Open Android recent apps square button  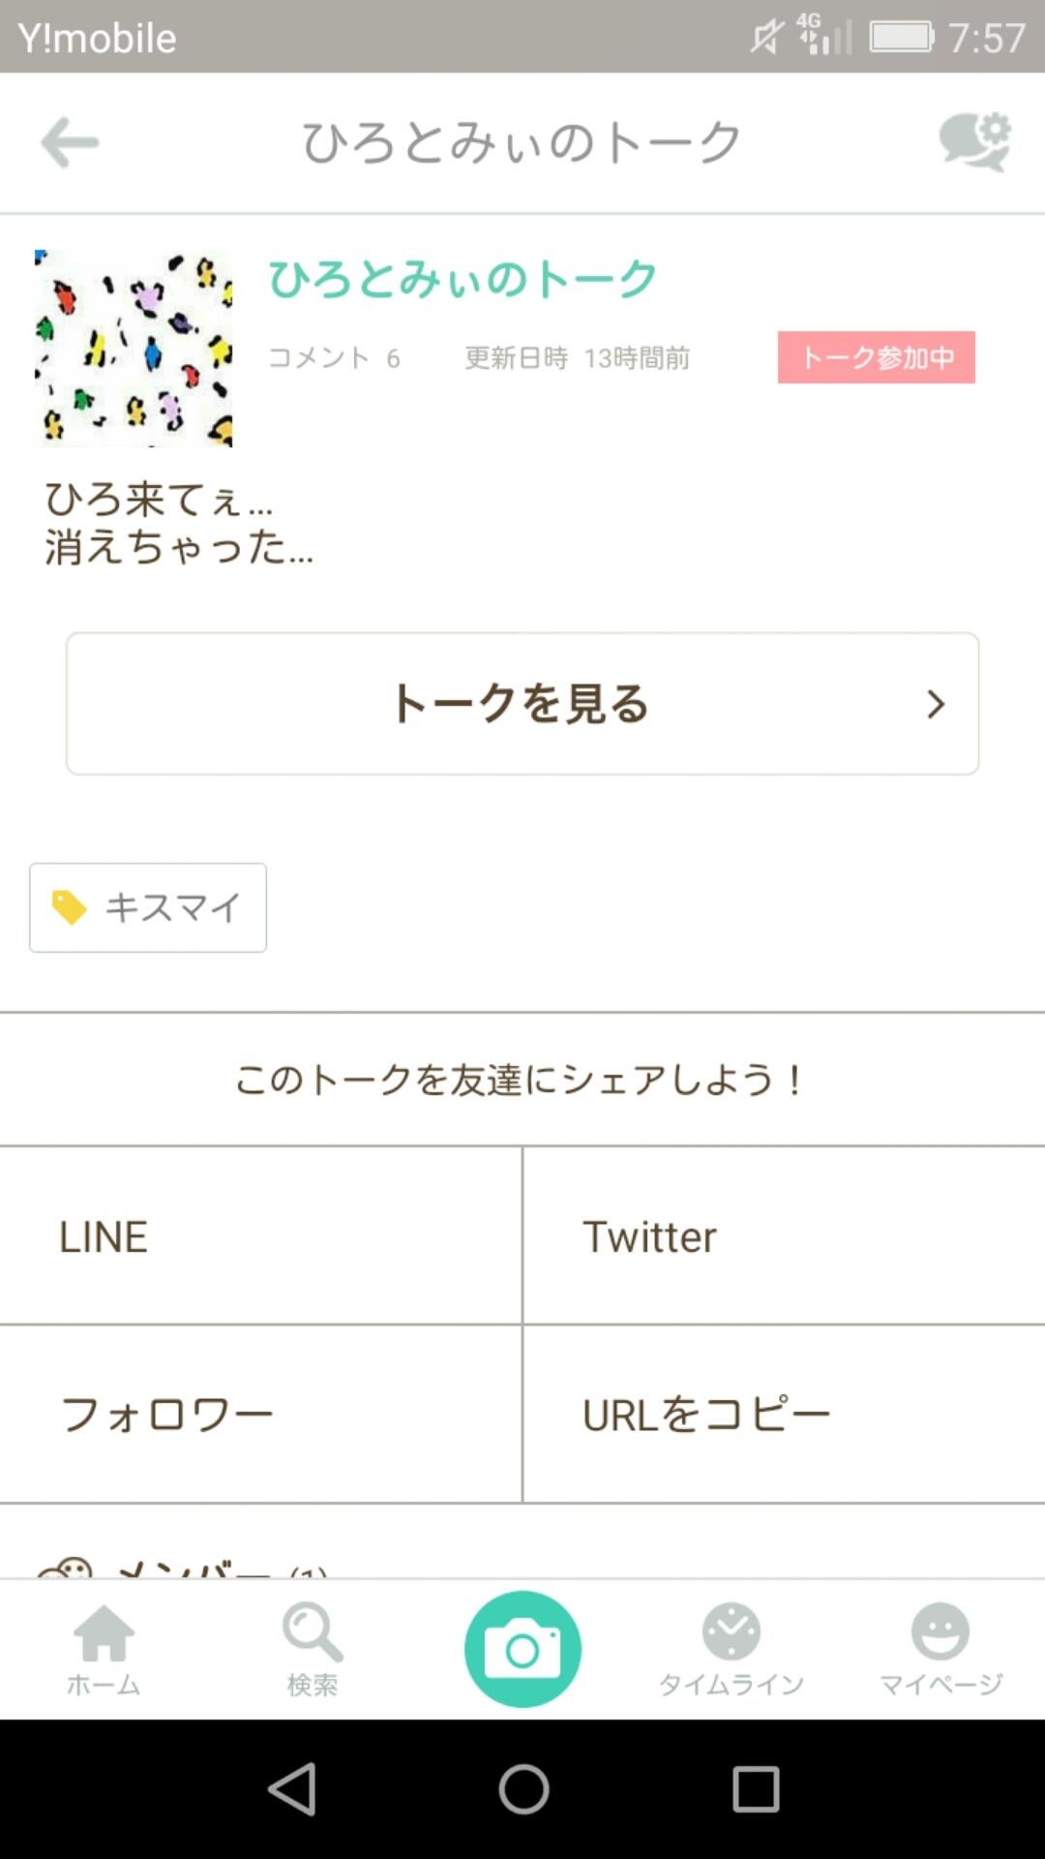(x=756, y=1787)
